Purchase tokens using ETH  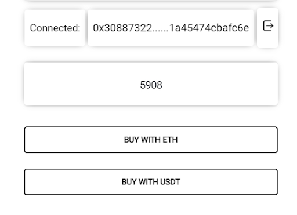tap(151, 140)
